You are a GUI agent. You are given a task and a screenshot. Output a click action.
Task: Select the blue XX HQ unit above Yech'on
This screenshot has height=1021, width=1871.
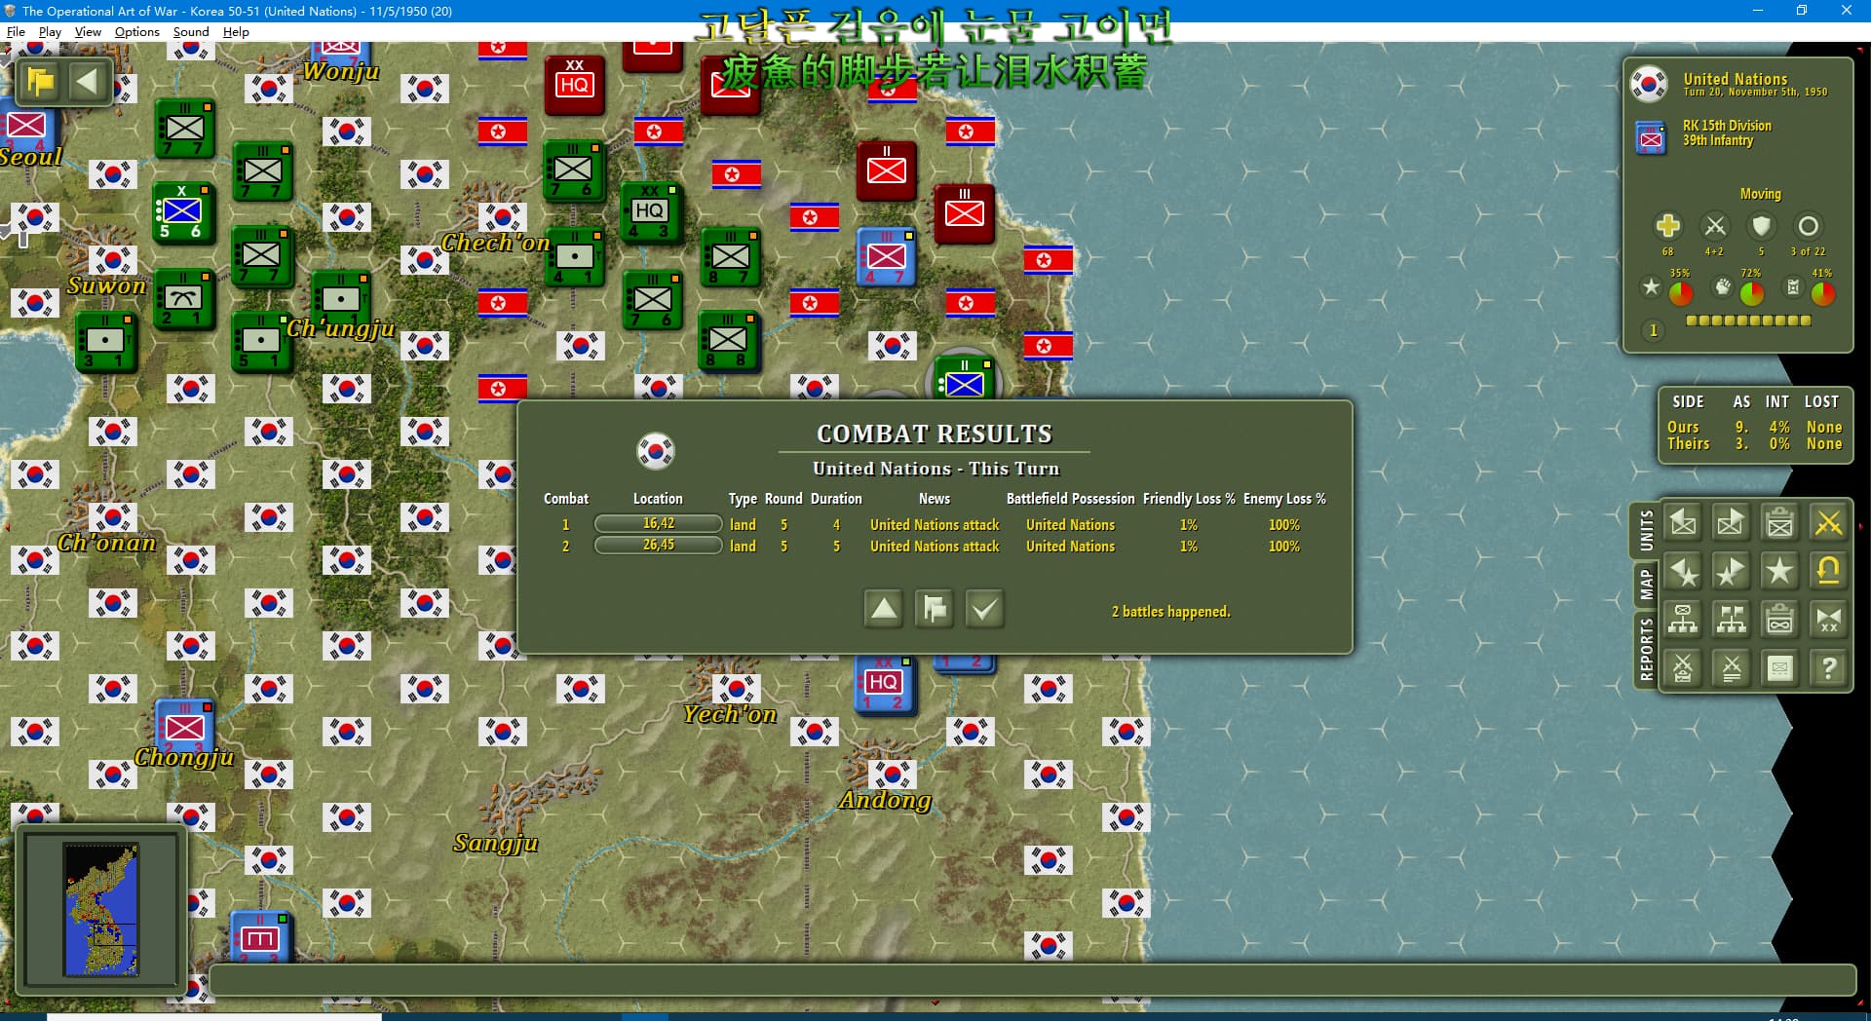pyautogui.click(x=884, y=684)
